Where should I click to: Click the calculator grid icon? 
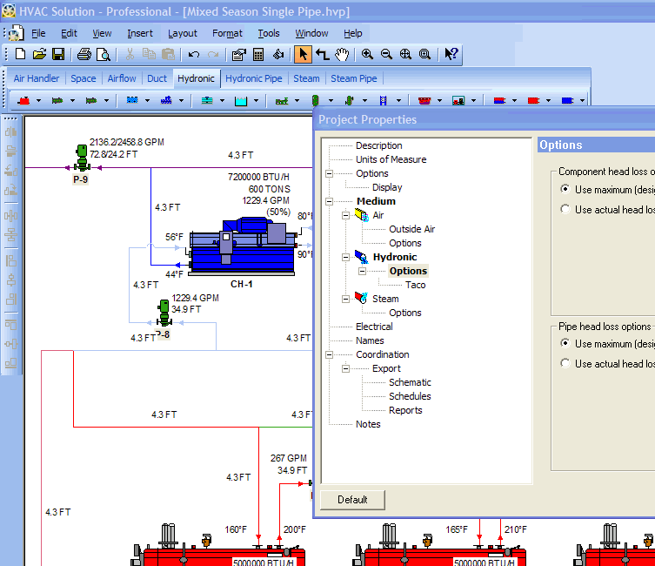coord(258,54)
